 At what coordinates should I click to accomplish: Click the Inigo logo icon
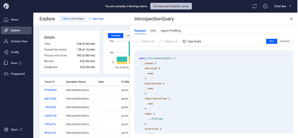[x=6, y=6]
